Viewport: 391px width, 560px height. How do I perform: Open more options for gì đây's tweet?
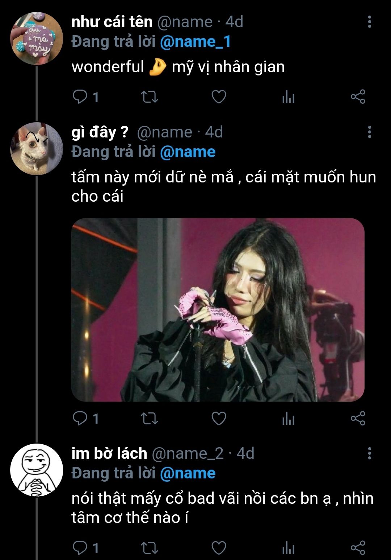coord(369,132)
